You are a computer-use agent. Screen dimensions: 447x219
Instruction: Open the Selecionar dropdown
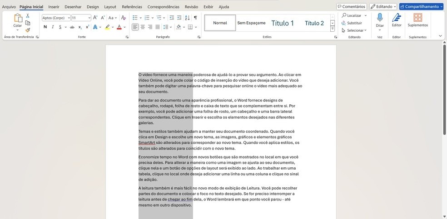point(354,30)
